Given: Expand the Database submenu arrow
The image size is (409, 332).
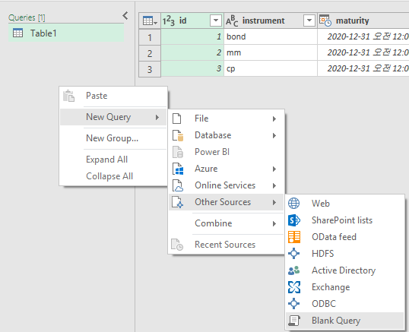Looking at the screenshot, I should pos(274,135).
